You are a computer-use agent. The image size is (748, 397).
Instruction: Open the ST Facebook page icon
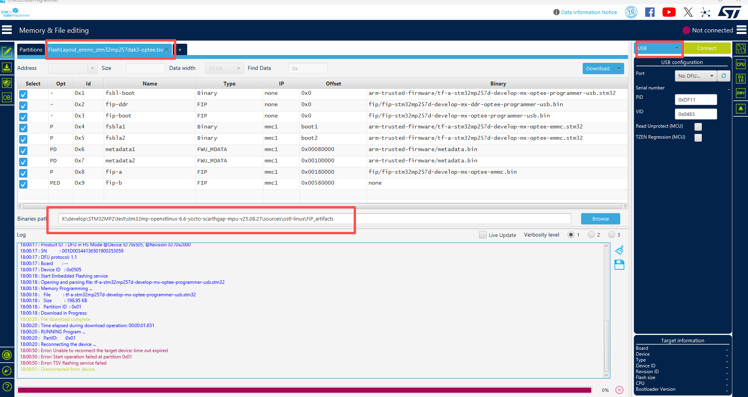click(650, 12)
